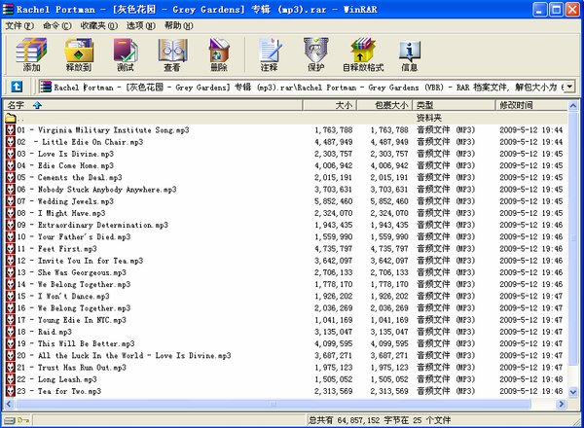Click the Test (测试) archive icon
The width and height of the screenshot is (584, 428).
tap(126, 54)
